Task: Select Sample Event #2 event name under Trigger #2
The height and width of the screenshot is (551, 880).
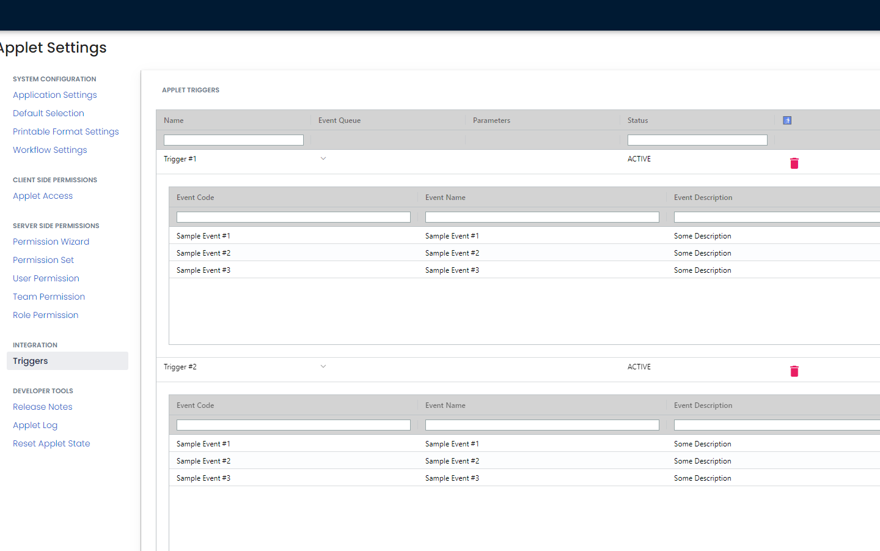Action: tap(452, 461)
